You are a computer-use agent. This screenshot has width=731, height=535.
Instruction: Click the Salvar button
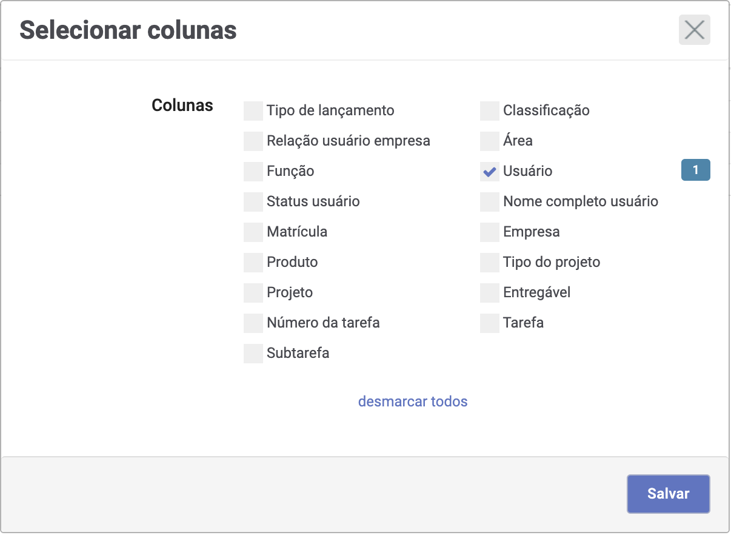(668, 494)
